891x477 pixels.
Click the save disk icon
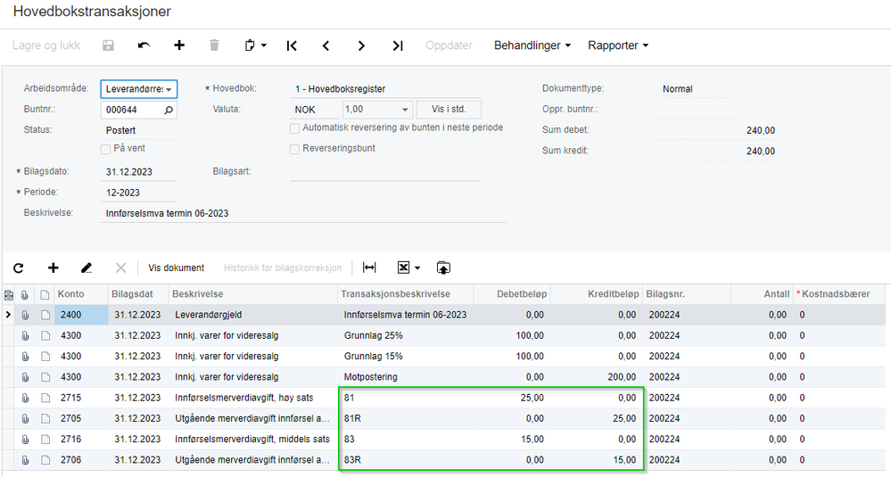pos(108,45)
